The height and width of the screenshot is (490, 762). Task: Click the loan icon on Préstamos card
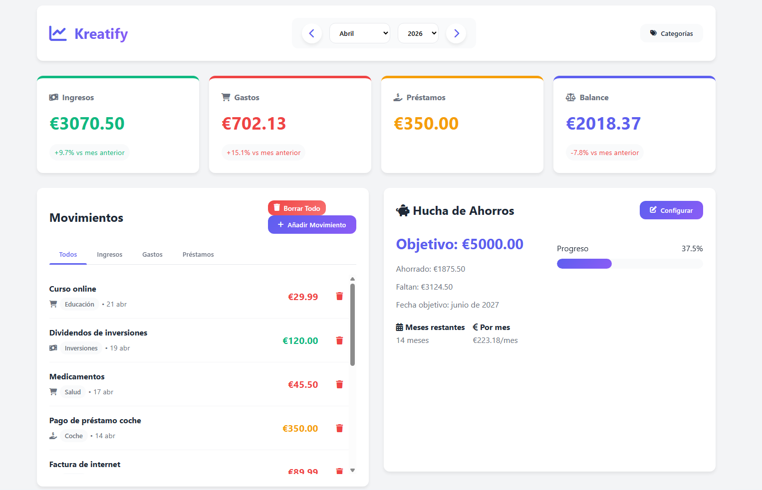[x=398, y=97]
